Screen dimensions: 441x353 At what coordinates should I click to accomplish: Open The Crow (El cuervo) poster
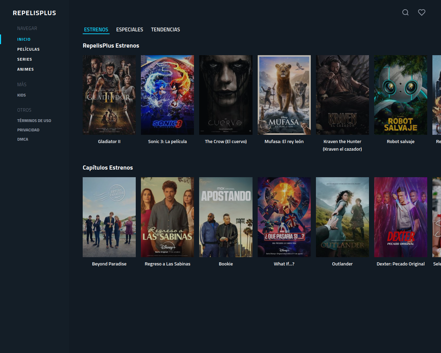click(x=226, y=95)
